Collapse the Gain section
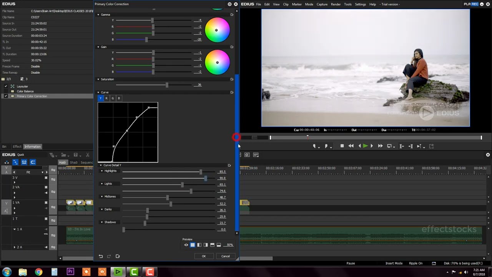 pyautogui.click(x=98, y=47)
